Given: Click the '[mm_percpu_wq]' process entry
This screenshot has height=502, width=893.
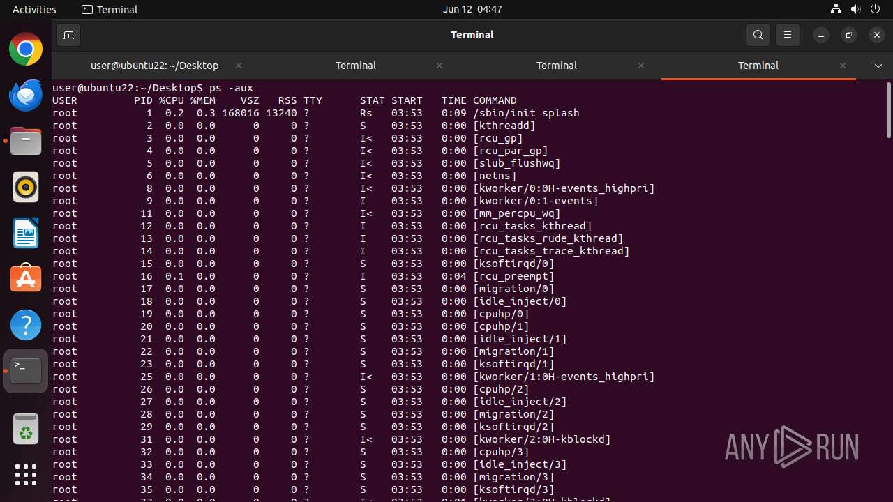Looking at the screenshot, I should 517,213.
